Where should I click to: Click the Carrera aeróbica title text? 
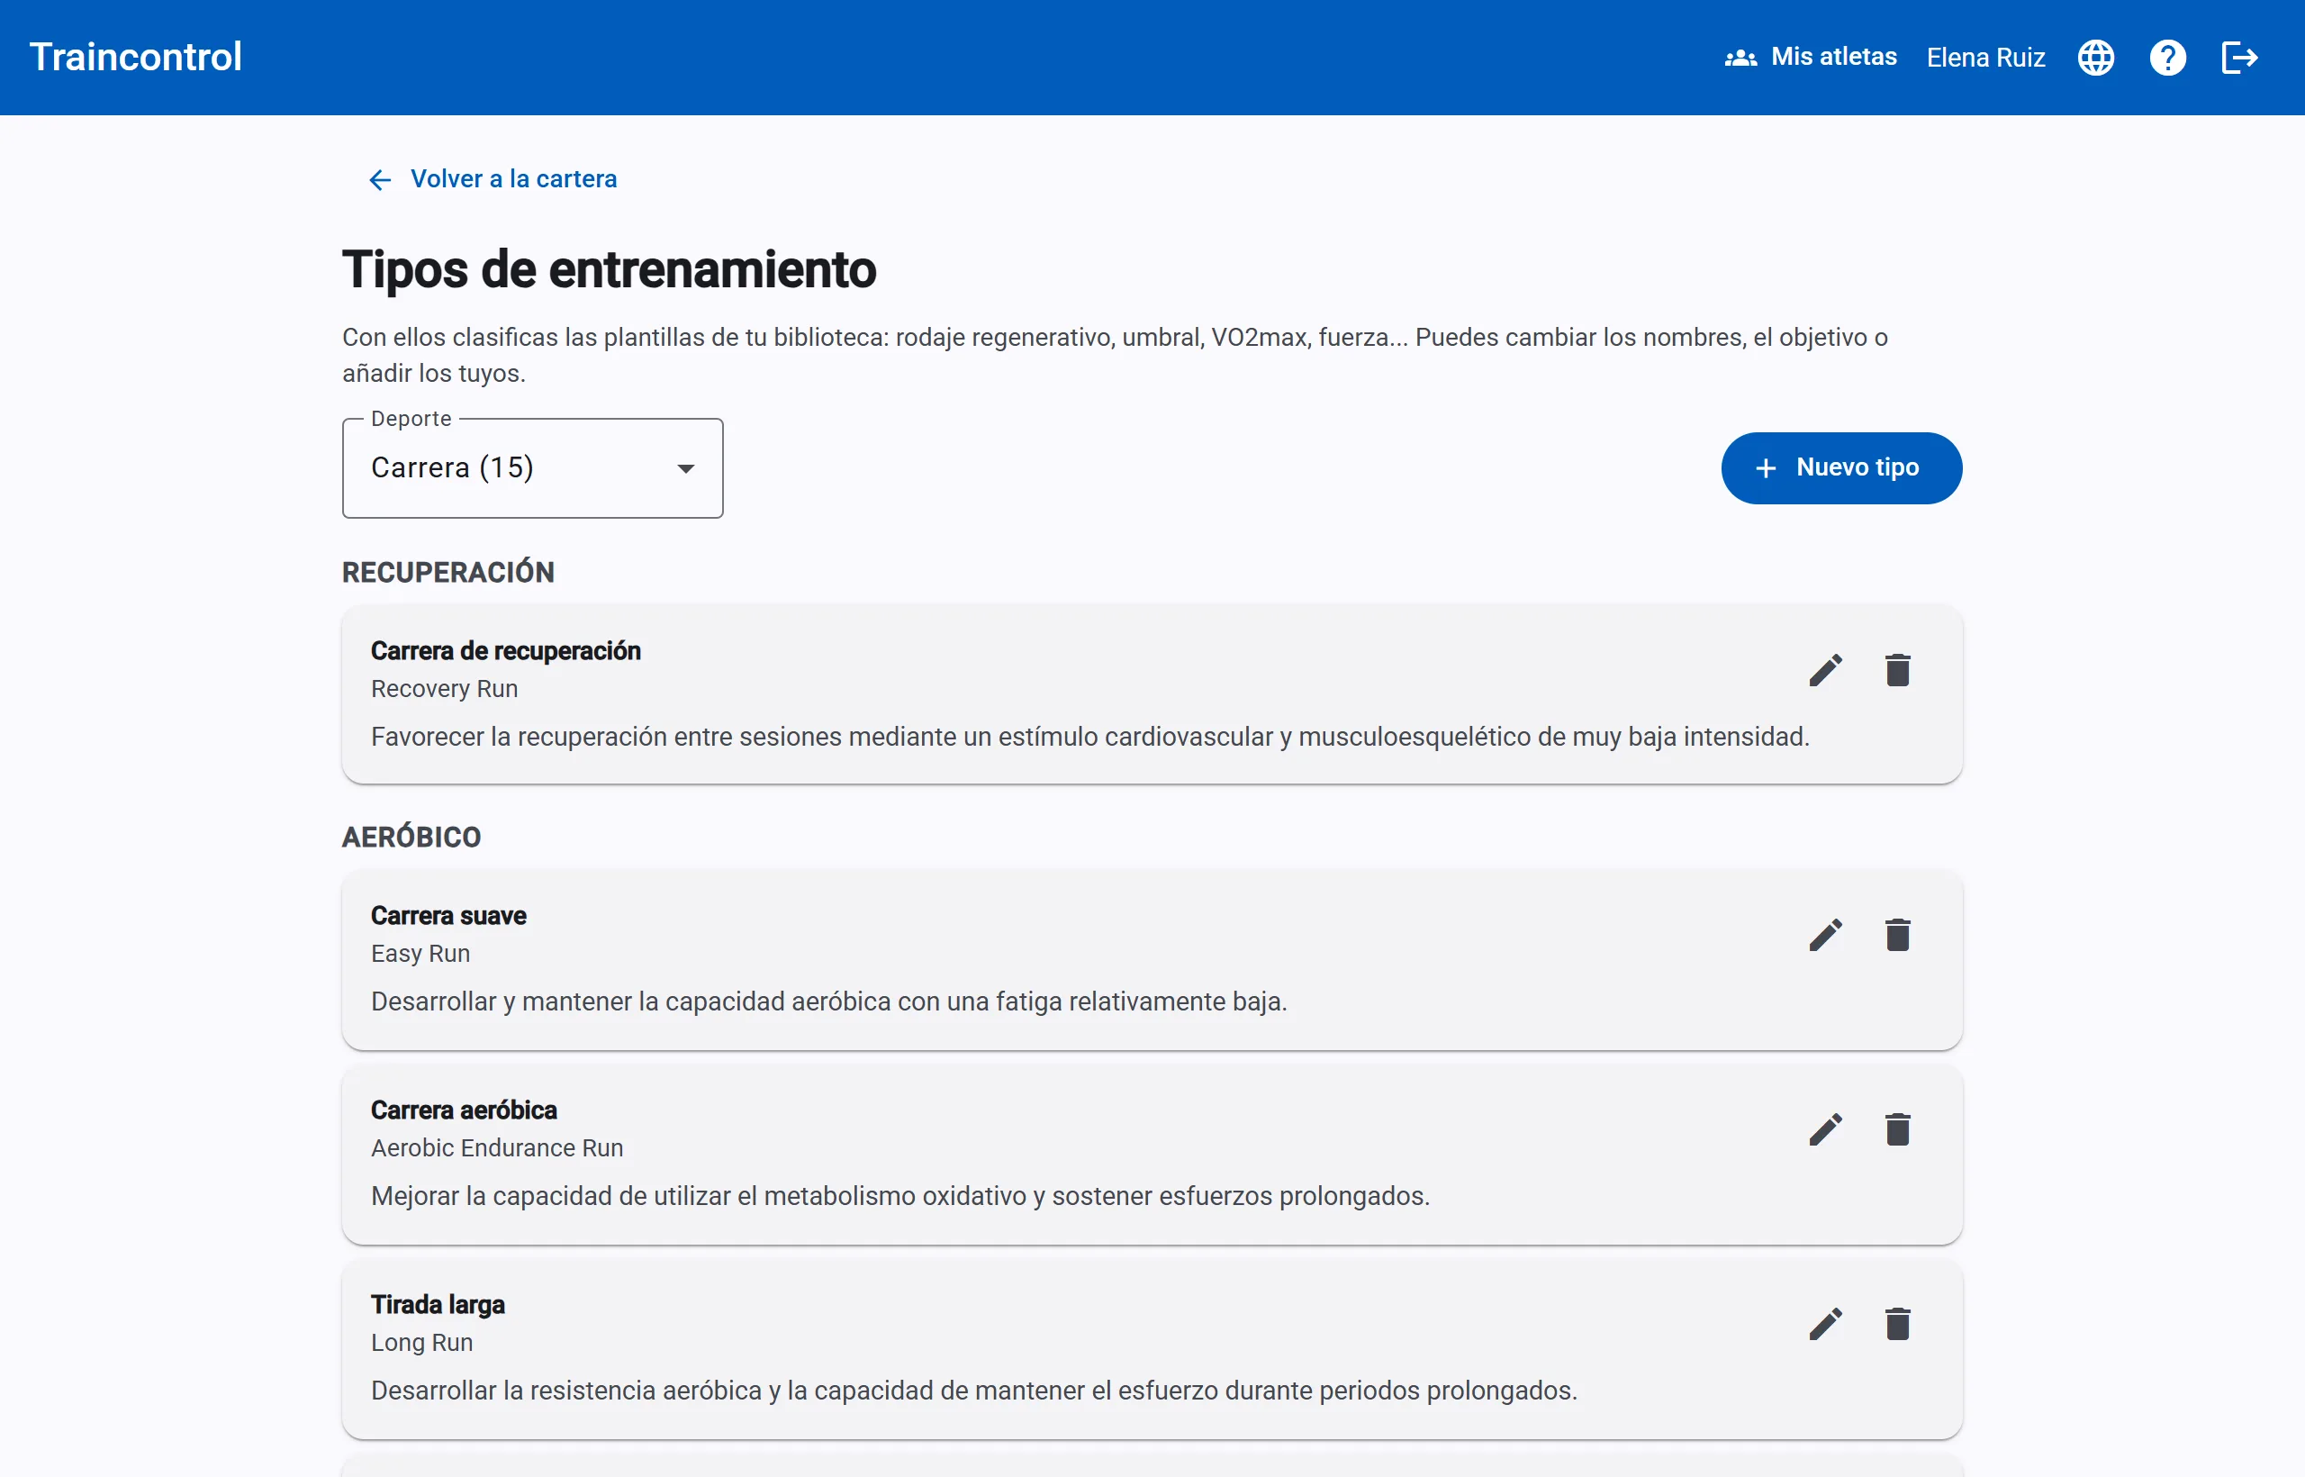click(x=464, y=1110)
